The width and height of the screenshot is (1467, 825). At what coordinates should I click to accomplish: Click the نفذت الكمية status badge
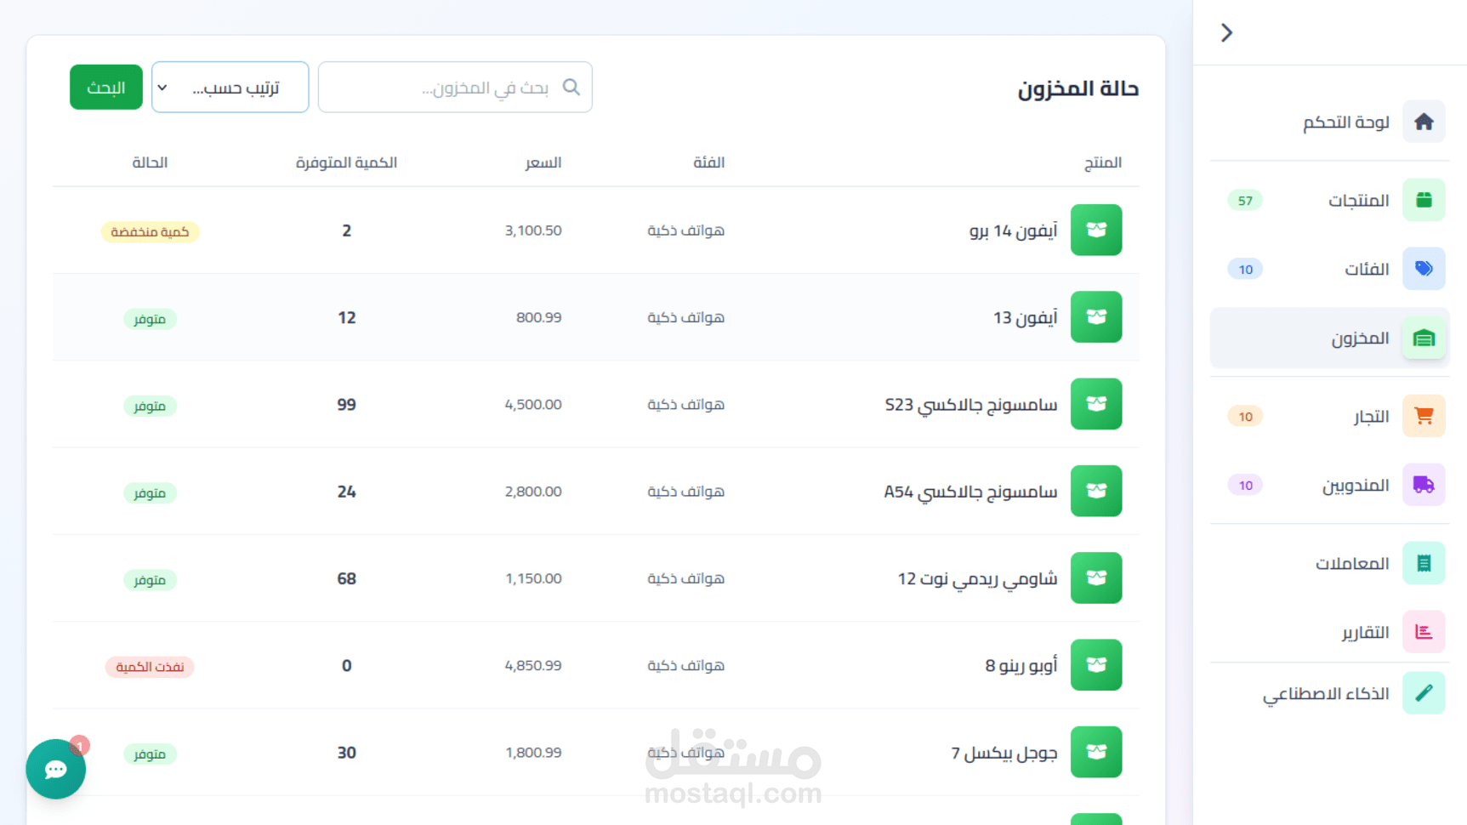pyautogui.click(x=150, y=667)
